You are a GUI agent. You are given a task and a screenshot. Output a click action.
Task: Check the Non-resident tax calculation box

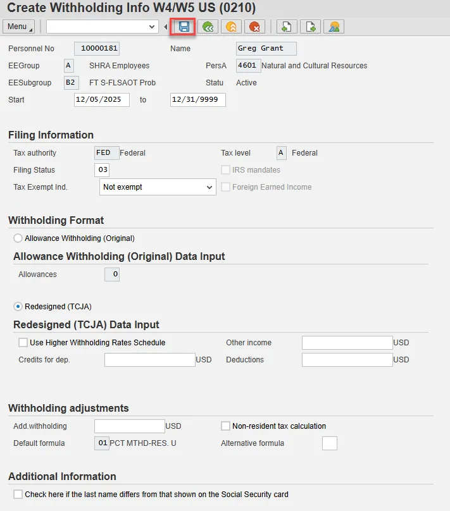[225, 426]
